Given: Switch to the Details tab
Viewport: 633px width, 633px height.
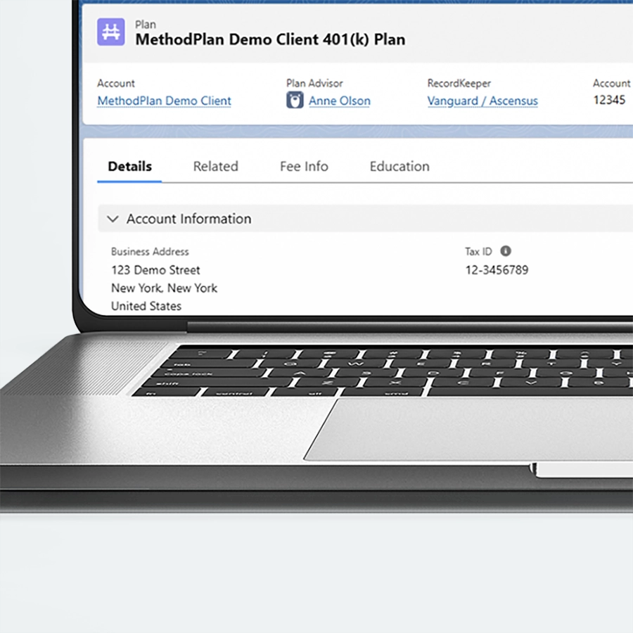Looking at the screenshot, I should point(129,166).
